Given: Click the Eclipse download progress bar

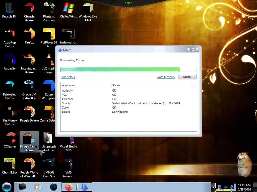Looking at the screenshot, I should tap(128, 69).
